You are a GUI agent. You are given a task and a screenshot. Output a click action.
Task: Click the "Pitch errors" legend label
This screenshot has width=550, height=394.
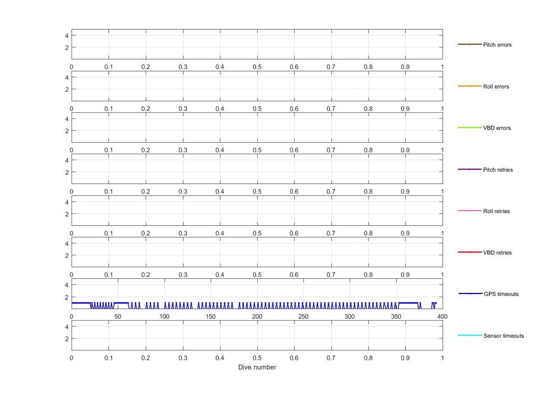click(x=497, y=45)
